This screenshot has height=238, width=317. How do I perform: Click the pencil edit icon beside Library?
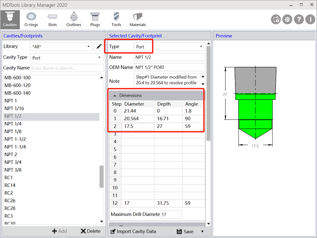click(x=98, y=47)
